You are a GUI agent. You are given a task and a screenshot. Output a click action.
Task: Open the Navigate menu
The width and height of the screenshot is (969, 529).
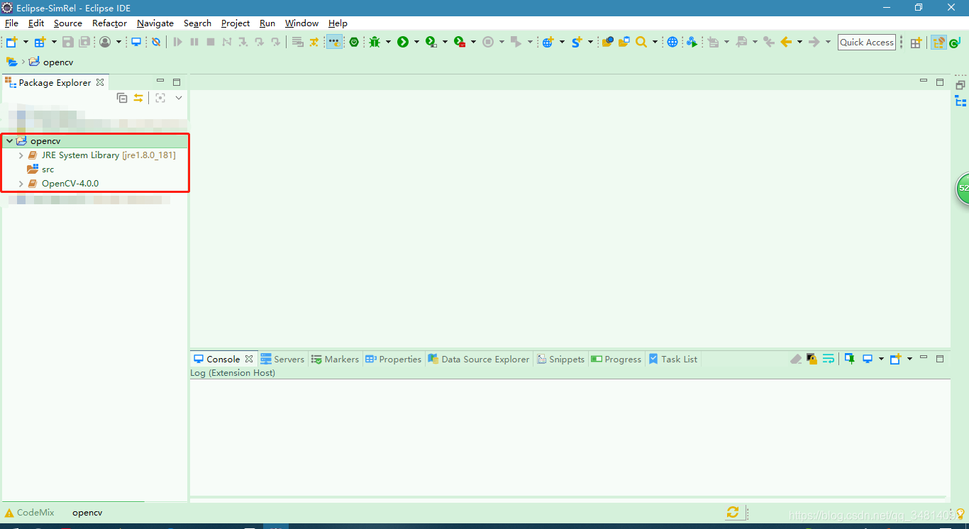pyautogui.click(x=155, y=23)
